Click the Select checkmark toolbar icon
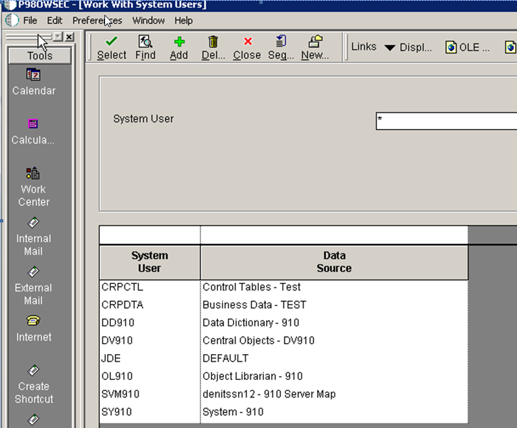Viewport: 517px width, 428px height. coord(112,42)
